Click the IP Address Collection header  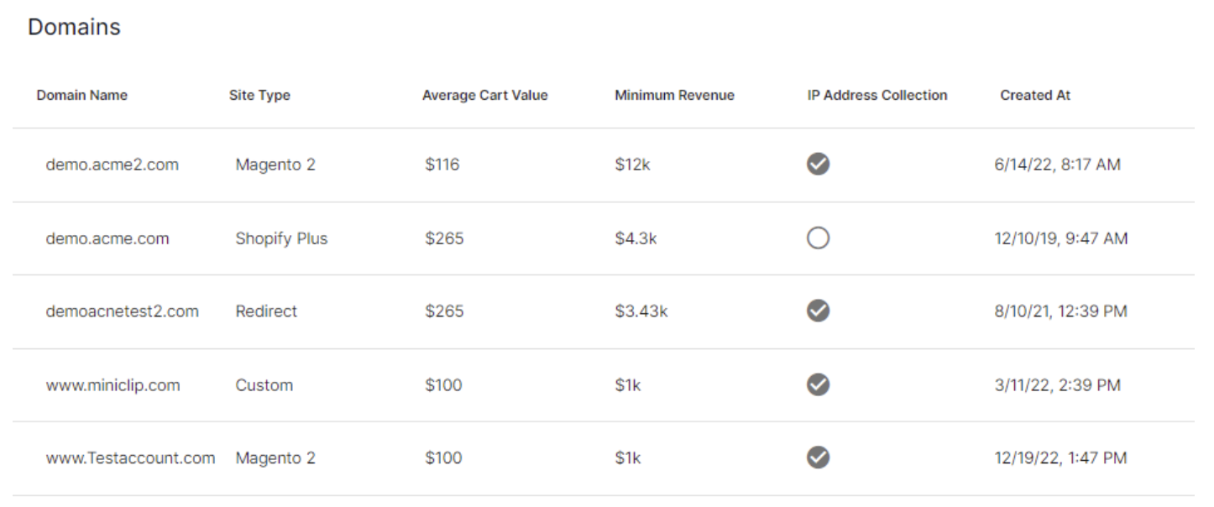point(876,96)
